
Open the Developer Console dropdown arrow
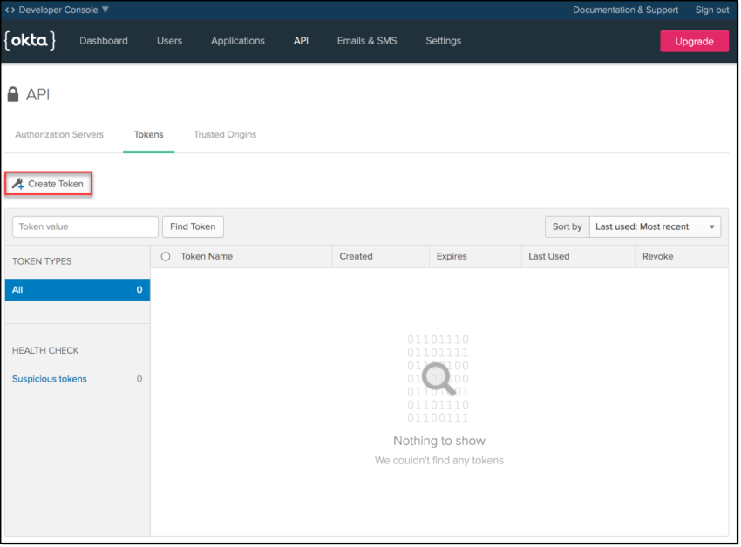pyautogui.click(x=105, y=10)
